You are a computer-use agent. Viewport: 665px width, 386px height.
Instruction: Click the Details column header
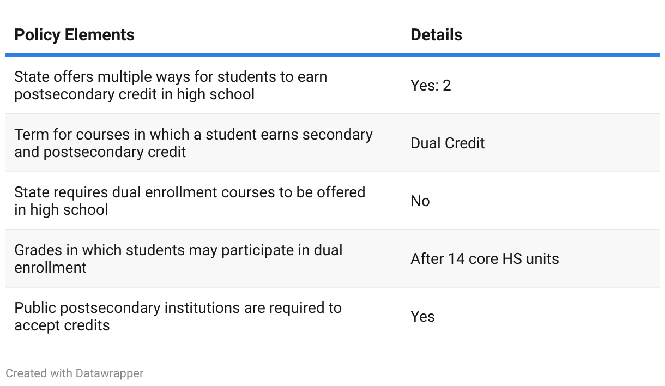[436, 35]
